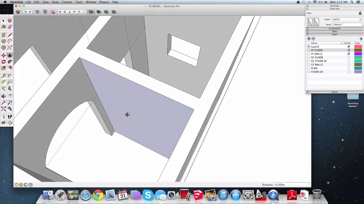The height and width of the screenshot is (204, 364).
Task: Select the Follow Me tool
Action: pyautogui.click(x=10, y=62)
